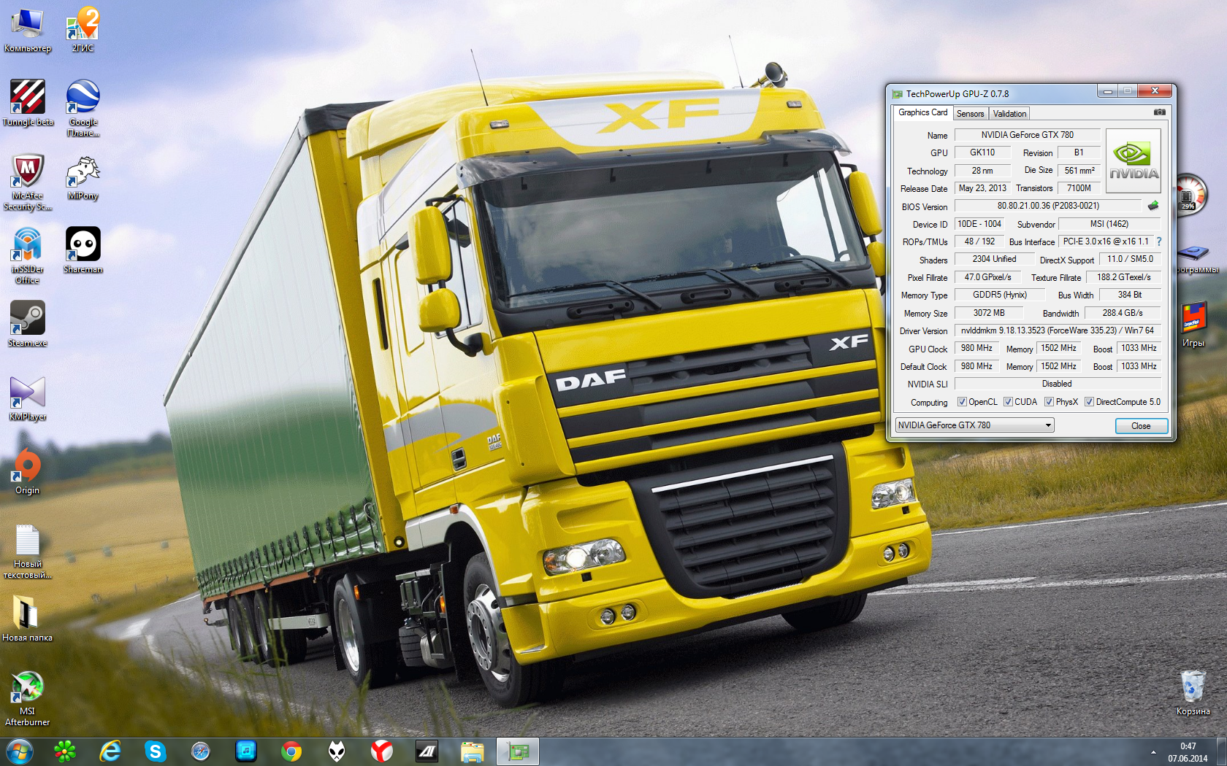This screenshot has height=766, width=1227.
Task: Click the Close button in GPU-Z
Action: (1141, 426)
